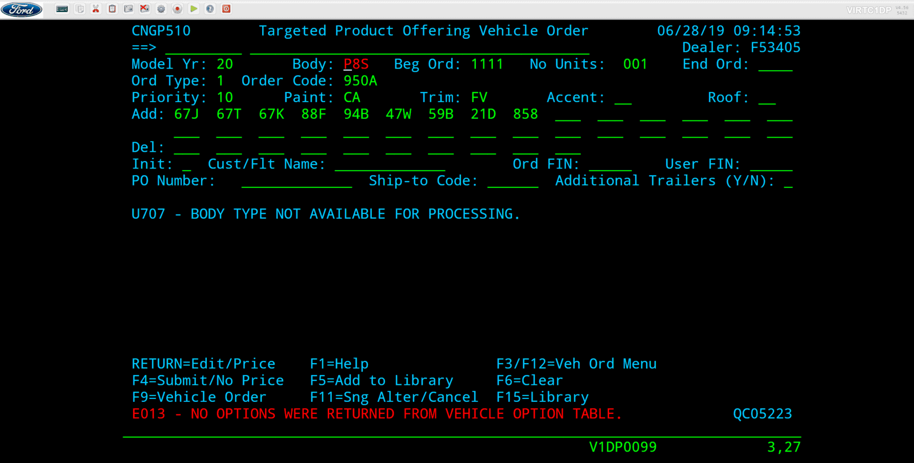The height and width of the screenshot is (463, 914).
Task: Click the command line after the arrow prompt
Action: coord(203,47)
